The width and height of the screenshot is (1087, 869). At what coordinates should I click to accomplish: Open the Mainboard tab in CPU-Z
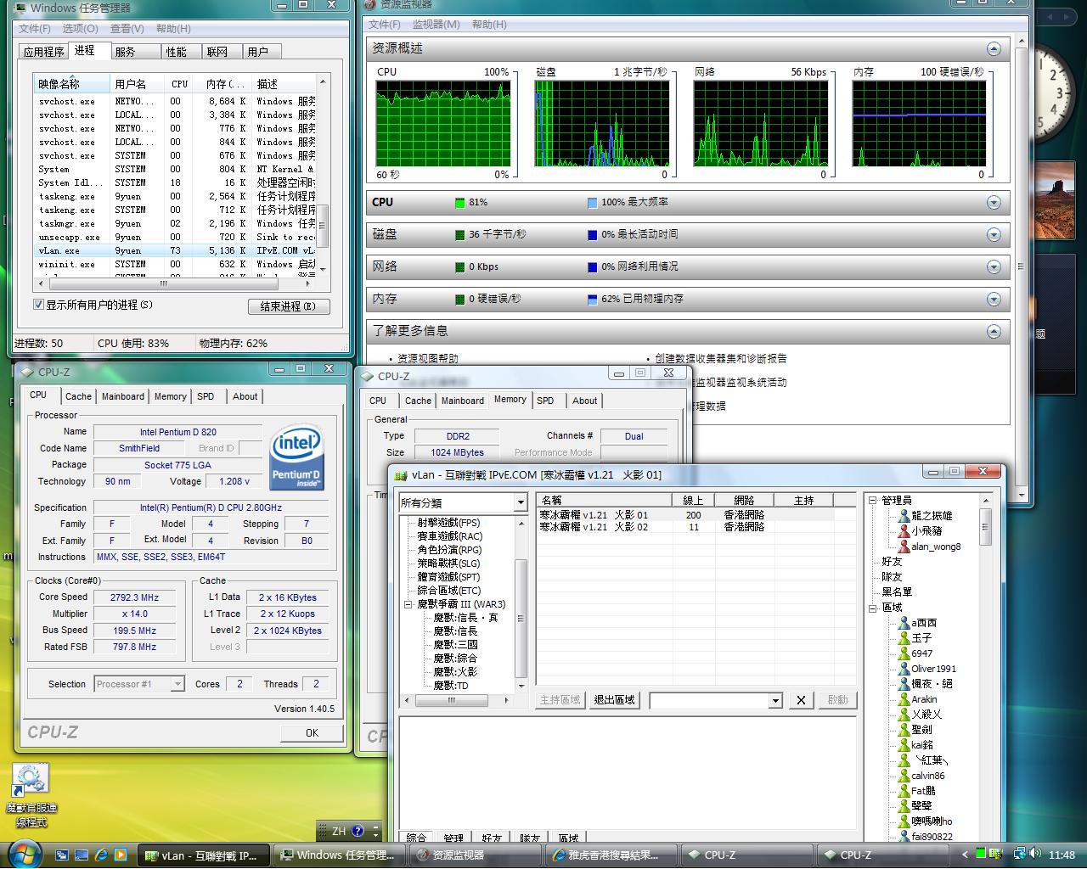123,396
